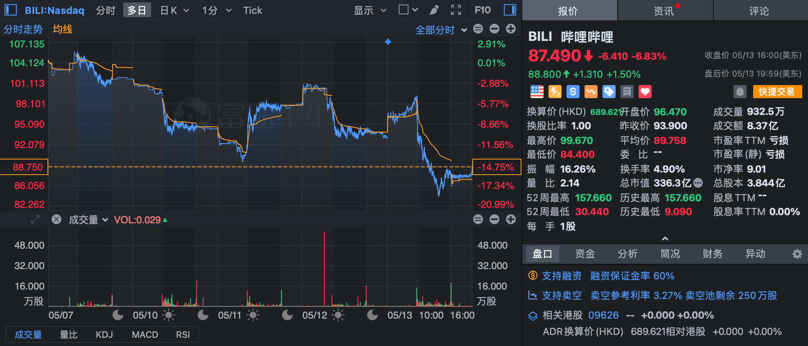
Task: Expand the volume pane to full size
Action: click(35, 220)
